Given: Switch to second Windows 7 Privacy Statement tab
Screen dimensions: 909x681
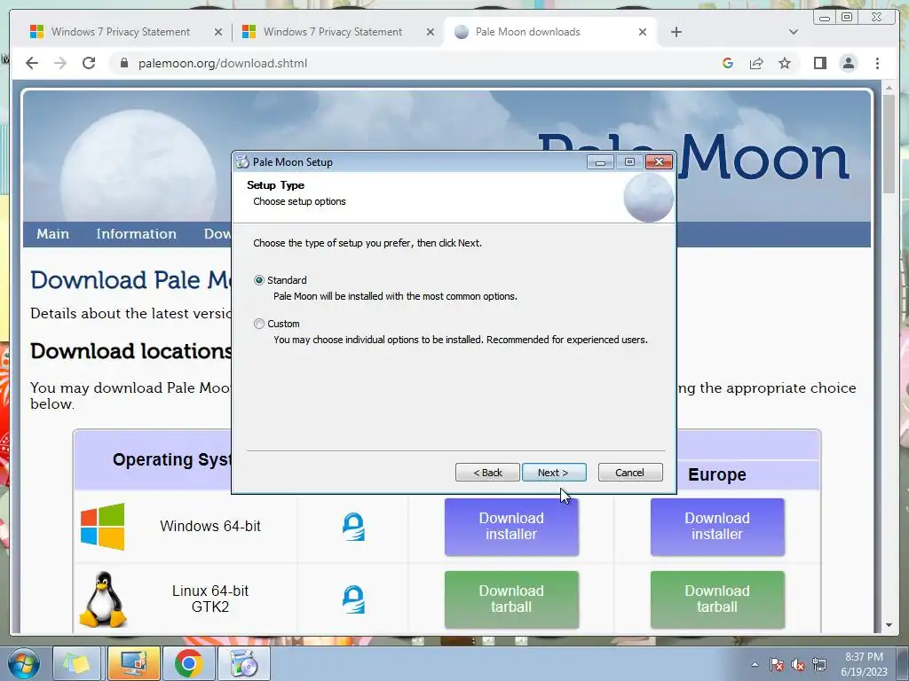Looking at the screenshot, I should 332,32.
